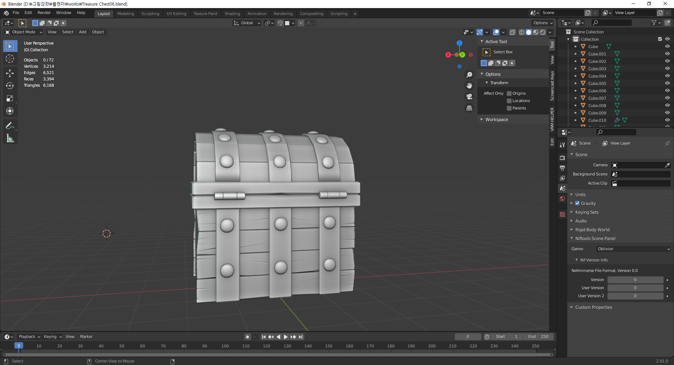Pick the Measure tool
This screenshot has width=674, height=365.
pos(10,138)
